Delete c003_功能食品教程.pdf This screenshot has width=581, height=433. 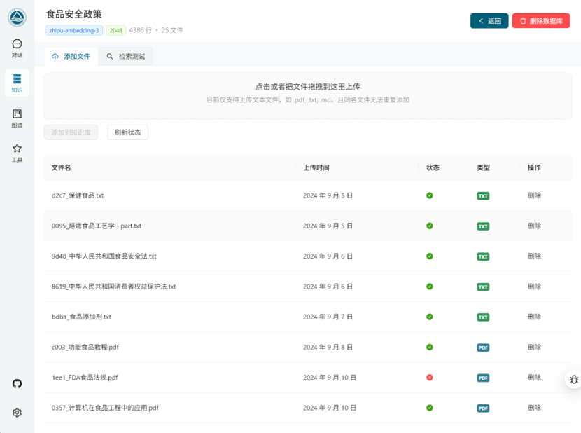pyautogui.click(x=534, y=348)
